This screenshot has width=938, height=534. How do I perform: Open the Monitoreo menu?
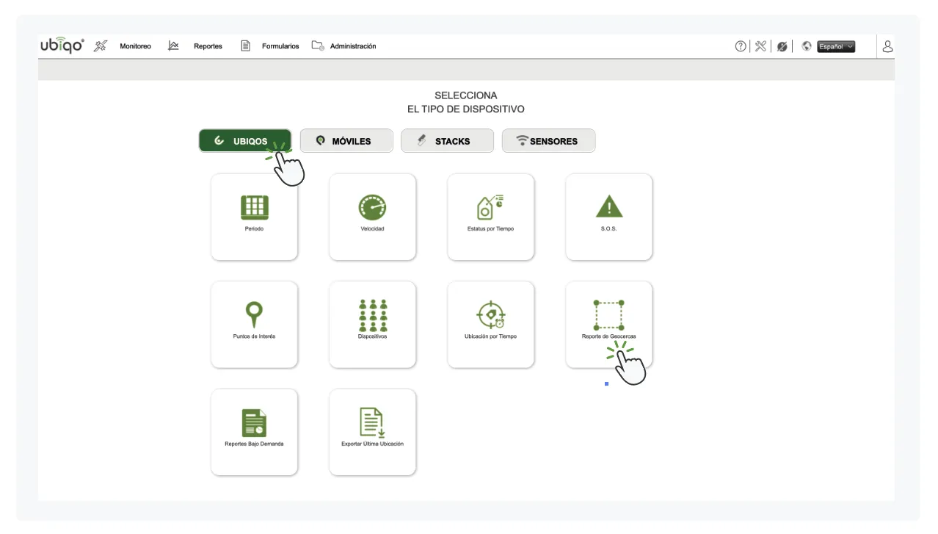click(x=135, y=46)
